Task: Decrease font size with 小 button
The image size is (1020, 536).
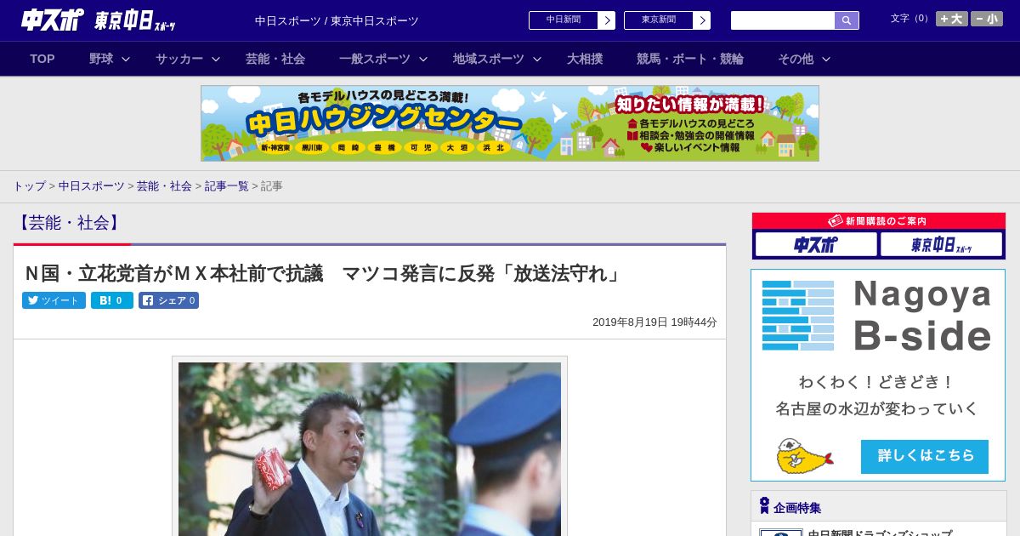Action: click(x=987, y=19)
